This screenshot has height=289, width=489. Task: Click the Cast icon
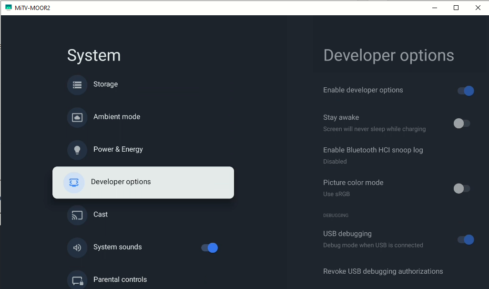(77, 215)
